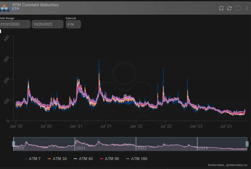The width and height of the screenshot is (251, 169).
Task: Click the Jul '23 x-axis label
Action: (x=226, y=126)
